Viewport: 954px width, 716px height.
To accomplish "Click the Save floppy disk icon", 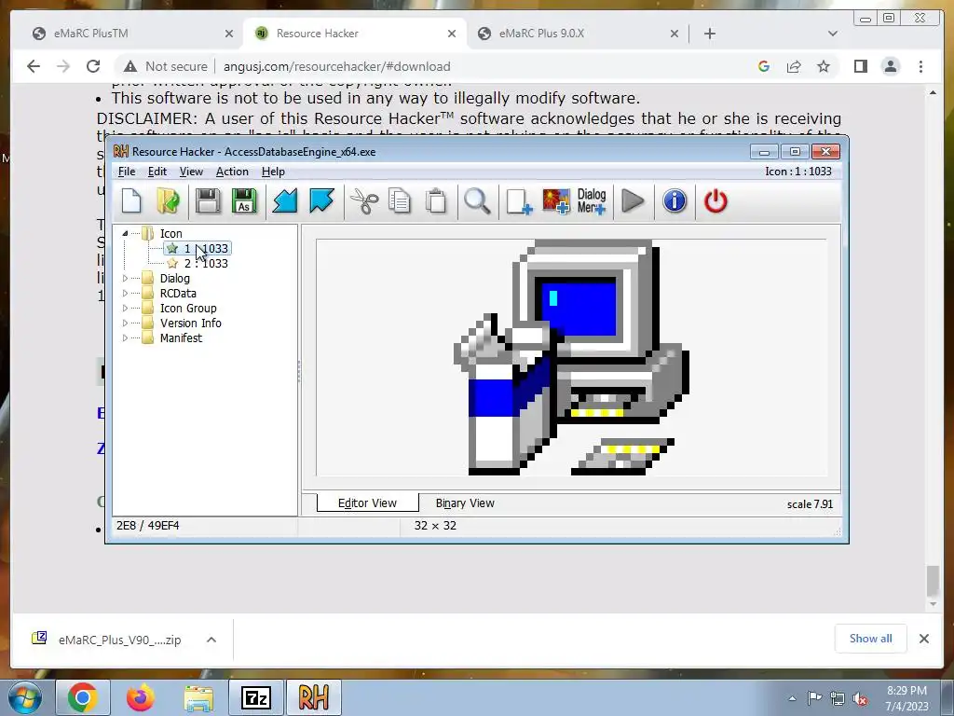I will pos(208,201).
